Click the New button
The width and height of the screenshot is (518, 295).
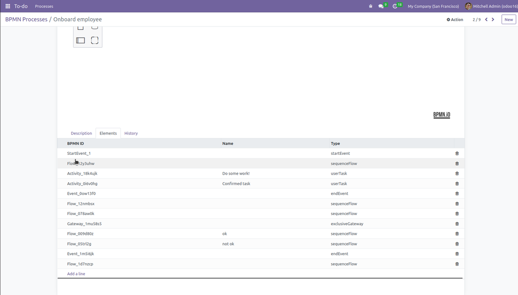(509, 20)
